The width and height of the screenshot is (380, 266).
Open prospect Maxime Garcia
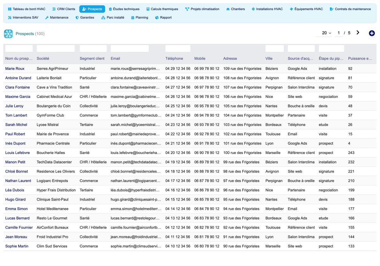tap(18, 97)
